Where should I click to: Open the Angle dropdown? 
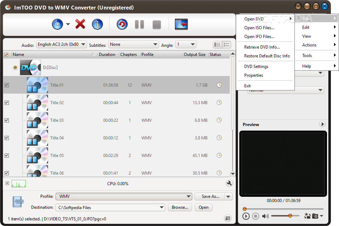[186, 45]
